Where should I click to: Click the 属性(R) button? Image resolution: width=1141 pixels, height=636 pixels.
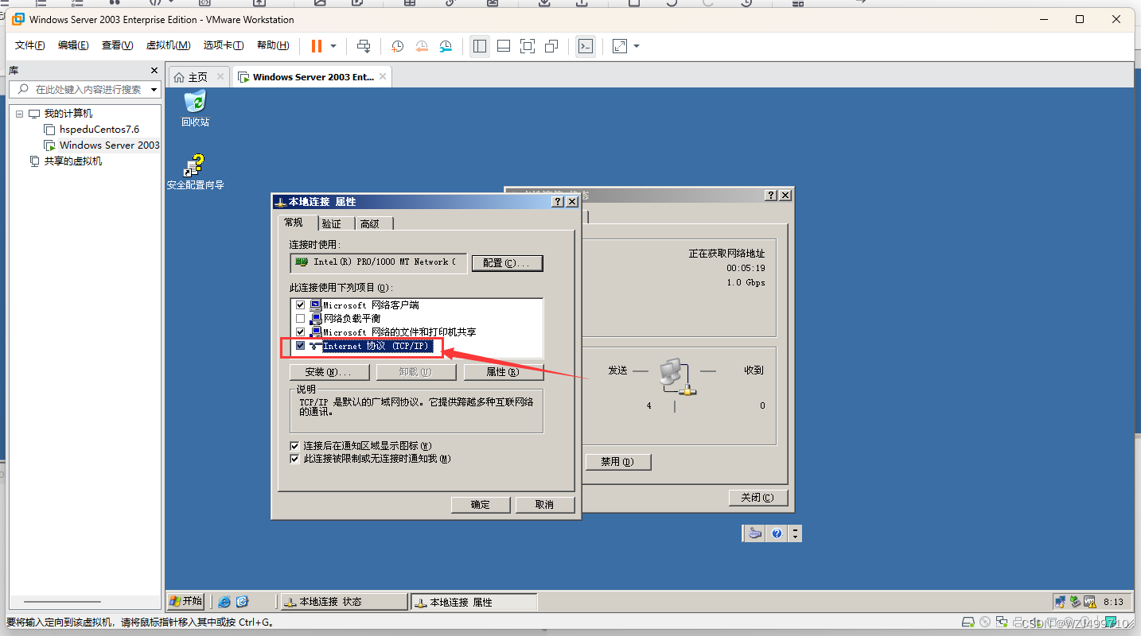(x=504, y=372)
